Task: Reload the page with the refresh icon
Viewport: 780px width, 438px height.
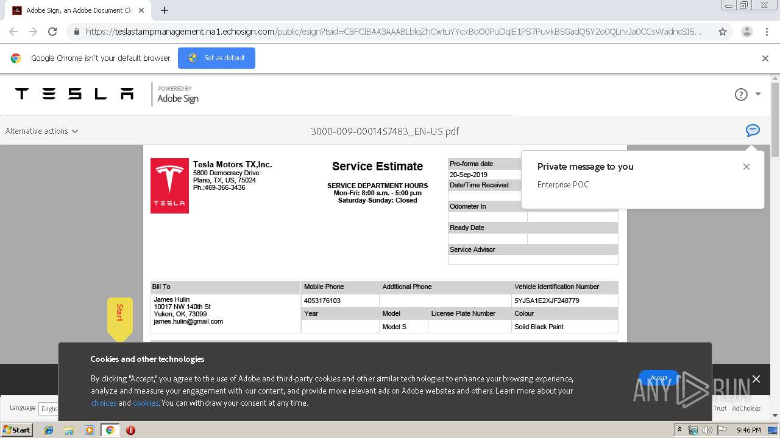Action: [52, 32]
